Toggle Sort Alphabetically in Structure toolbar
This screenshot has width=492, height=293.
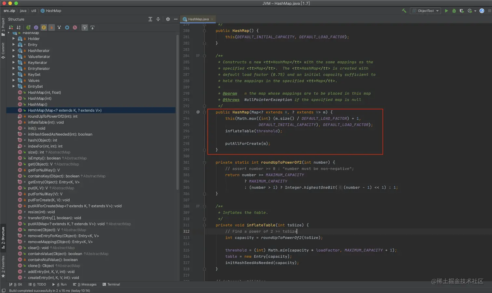(x=19, y=27)
